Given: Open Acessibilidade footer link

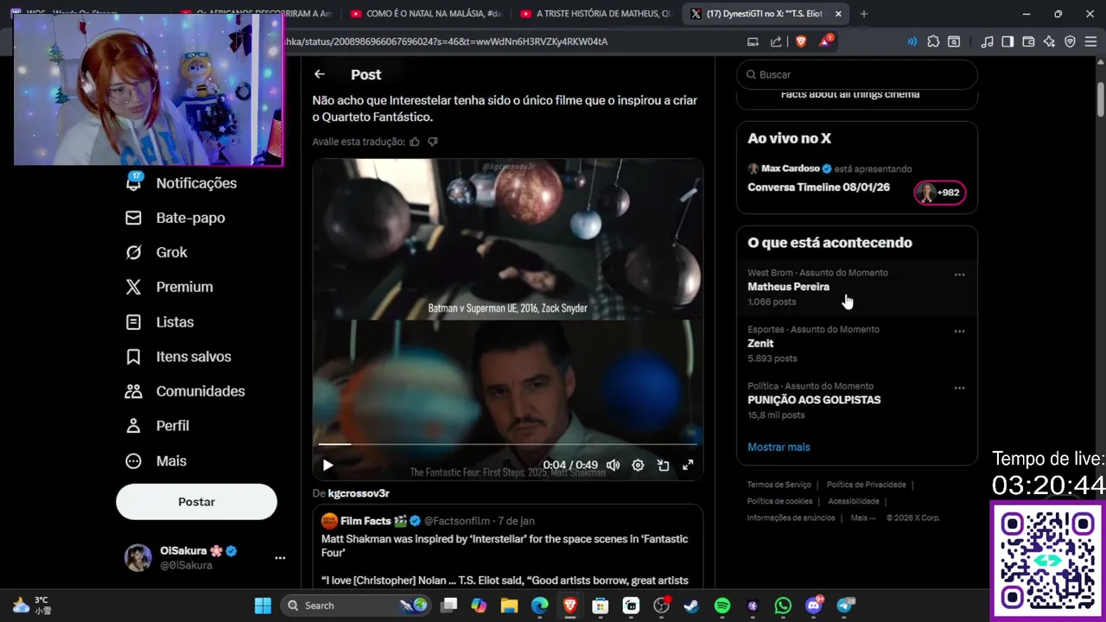Looking at the screenshot, I should click(854, 501).
